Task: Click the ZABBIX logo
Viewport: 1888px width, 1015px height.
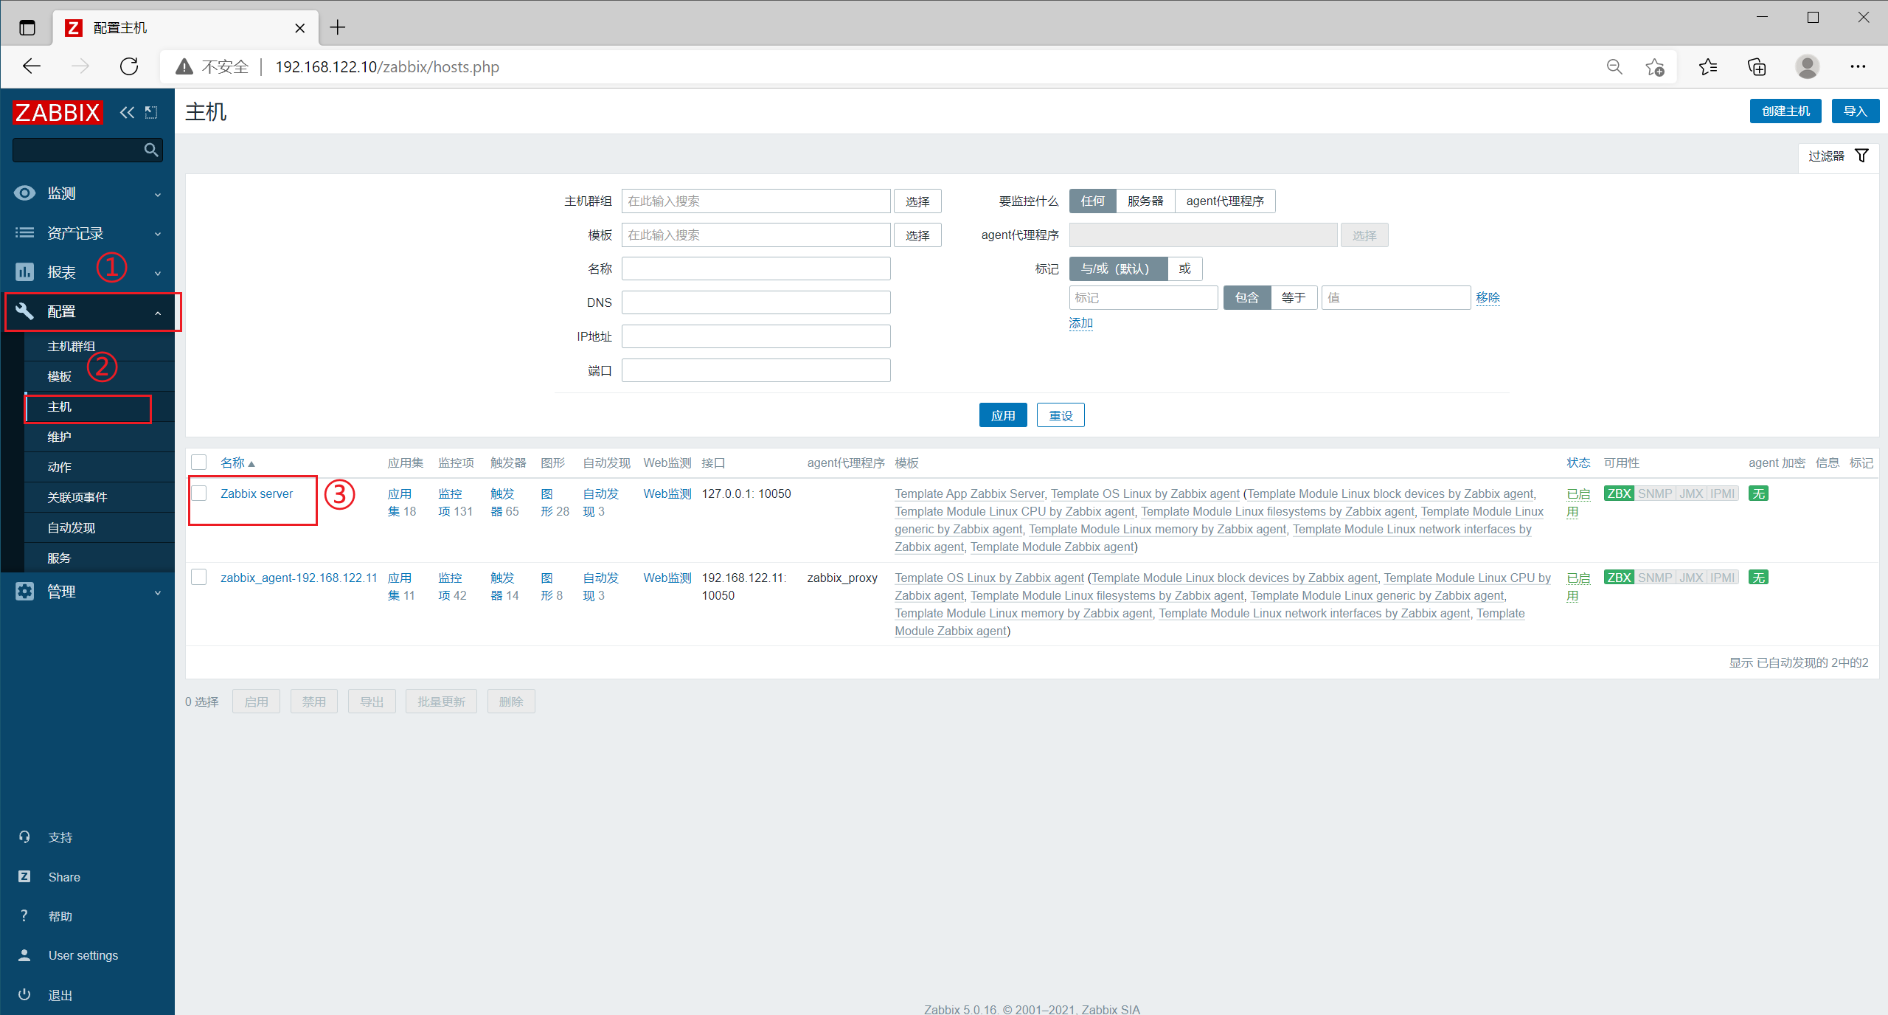Action: [x=58, y=112]
